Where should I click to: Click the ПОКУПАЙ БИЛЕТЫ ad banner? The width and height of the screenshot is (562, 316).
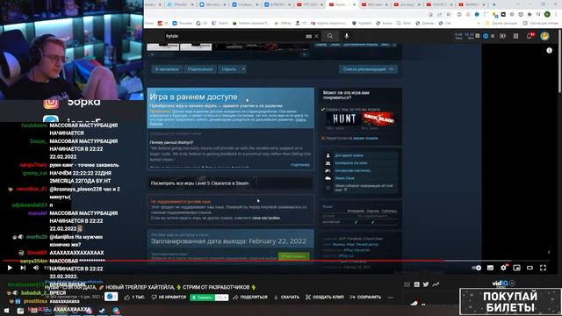point(510,301)
